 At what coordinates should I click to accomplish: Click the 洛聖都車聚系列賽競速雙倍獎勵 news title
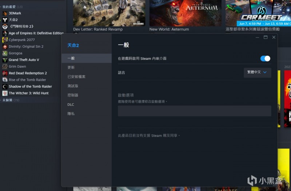(x=252, y=29)
